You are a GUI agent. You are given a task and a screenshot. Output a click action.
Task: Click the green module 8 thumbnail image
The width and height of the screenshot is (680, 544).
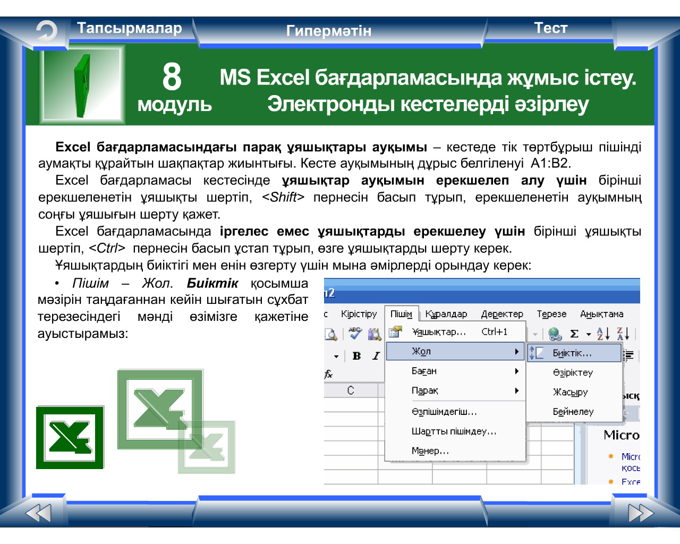[x=82, y=86]
